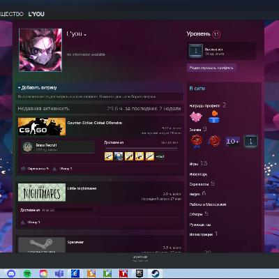Viewport: 279px width, 279px height.
Task: Click the Little Nightmares banner thumbnail
Action: pos(42,193)
